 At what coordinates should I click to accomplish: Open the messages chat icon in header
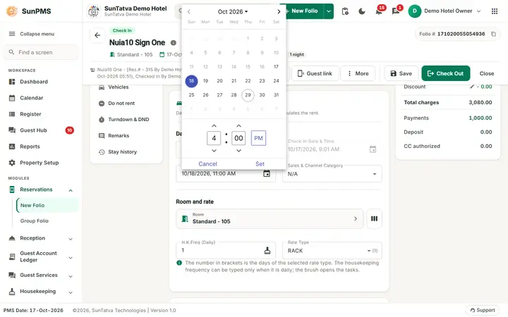tap(396, 11)
